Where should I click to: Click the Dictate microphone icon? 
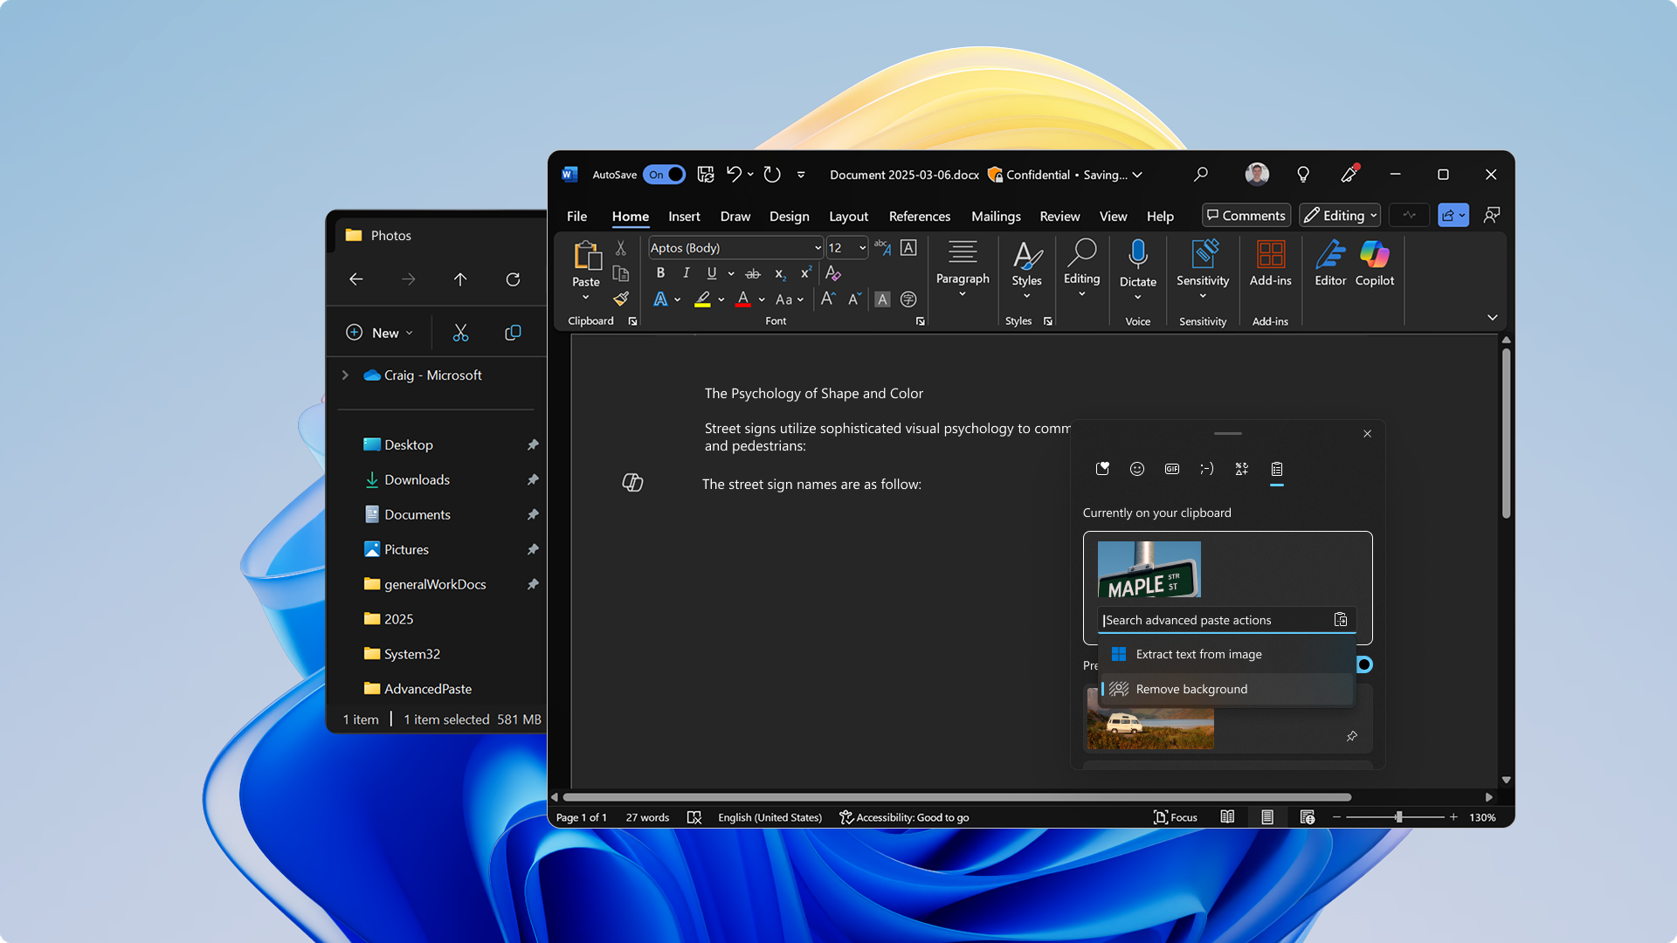[1137, 255]
